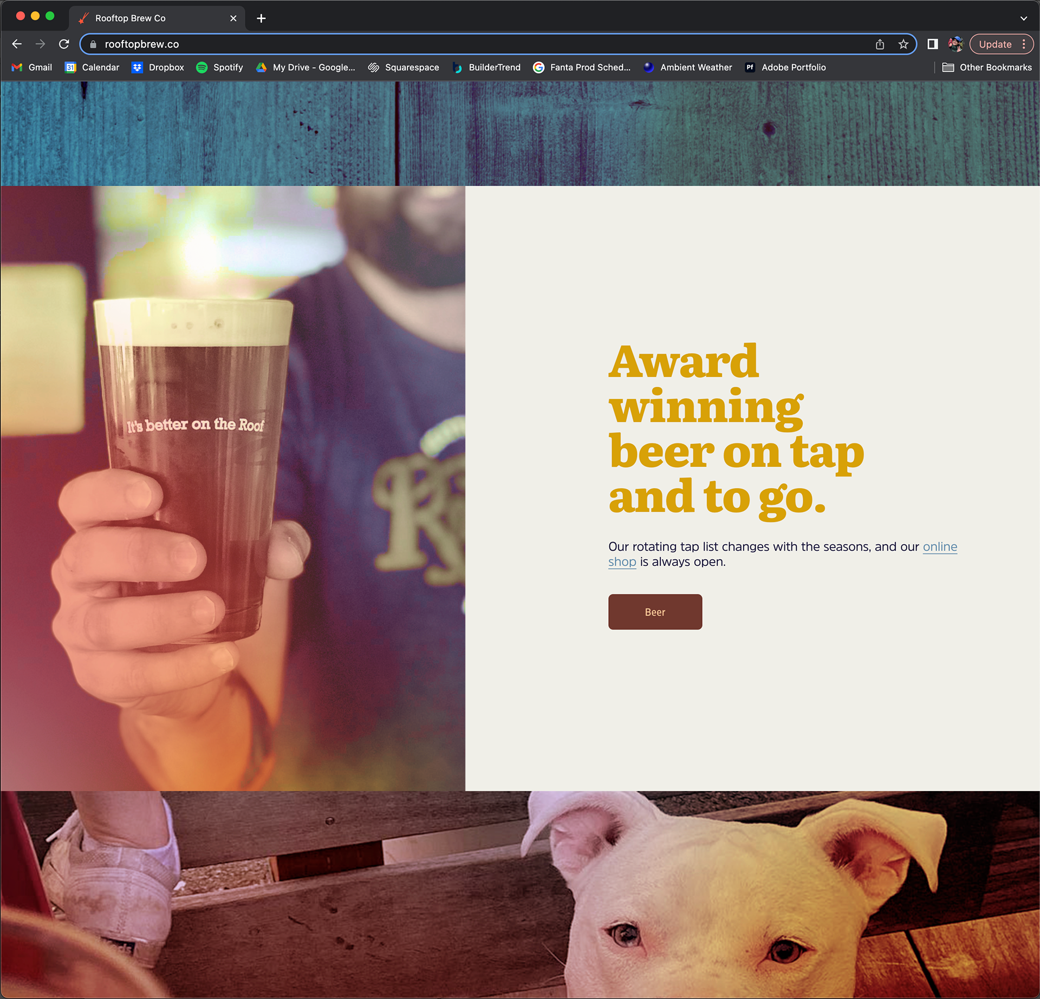The height and width of the screenshot is (999, 1040).
Task: Open the Spotify bookmark
Action: [x=219, y=67]
